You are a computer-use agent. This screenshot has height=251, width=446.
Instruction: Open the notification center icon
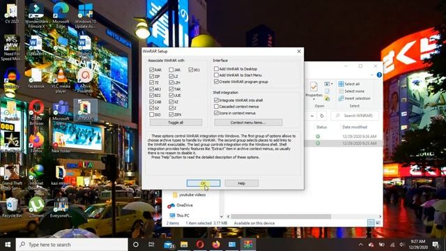coord(436,245)
